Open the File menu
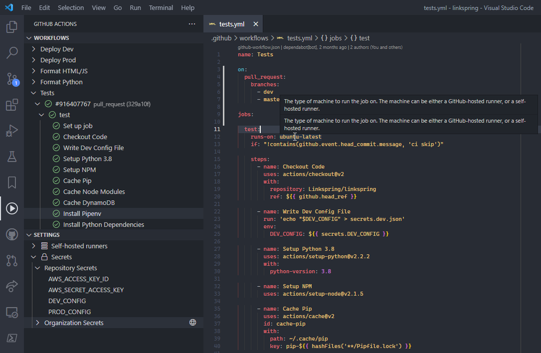This screenshot has width=541, height=353. pyautogui.click(x=26, y=8)
